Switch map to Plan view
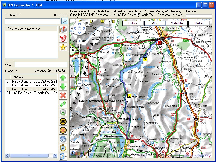216x162 pixels. (x=155, y=23)
